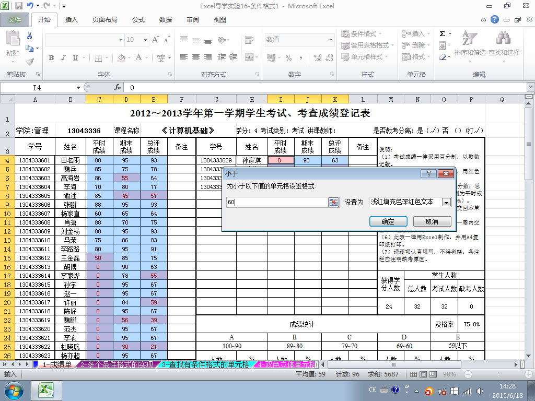Click the Paste clipboard icon
This screenshot has height=401, width=535.
tap(13, 38)
